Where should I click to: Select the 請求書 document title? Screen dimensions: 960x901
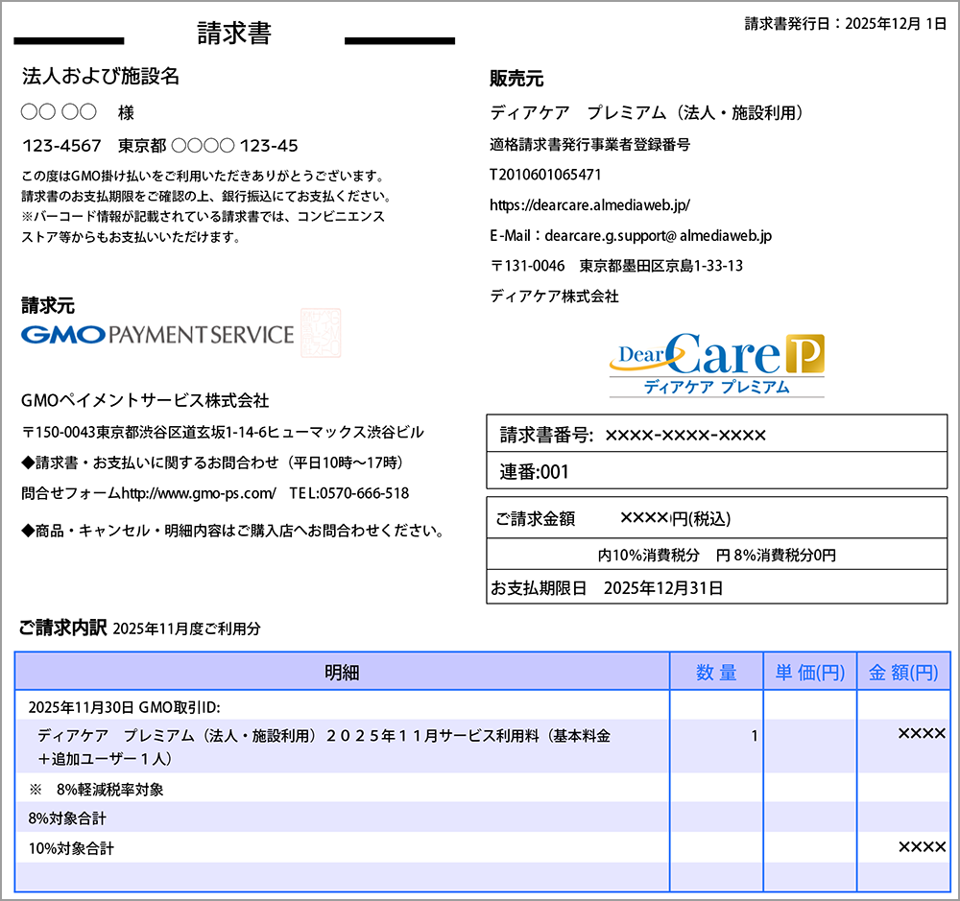coord(233,32)
